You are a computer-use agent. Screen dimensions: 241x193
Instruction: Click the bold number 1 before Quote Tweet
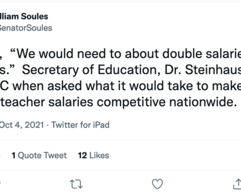tap(14, 156)
